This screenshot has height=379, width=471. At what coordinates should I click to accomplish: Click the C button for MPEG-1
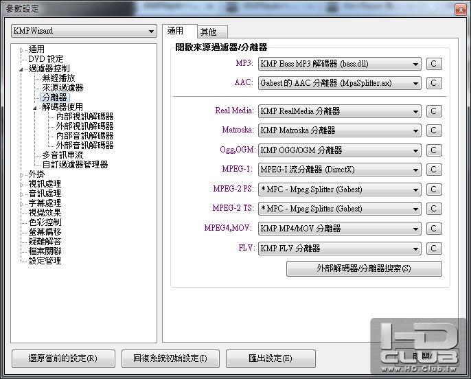click(x=434, y=170)
